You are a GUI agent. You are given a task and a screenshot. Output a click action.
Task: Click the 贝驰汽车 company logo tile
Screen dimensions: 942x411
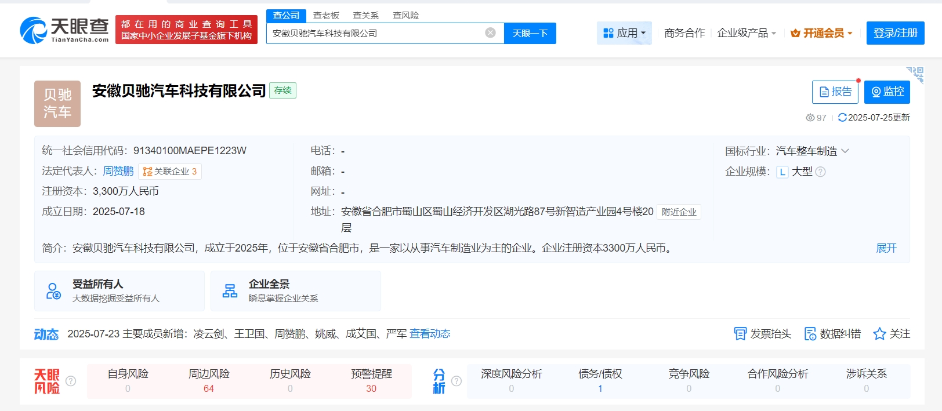click(x=57, y=104)
